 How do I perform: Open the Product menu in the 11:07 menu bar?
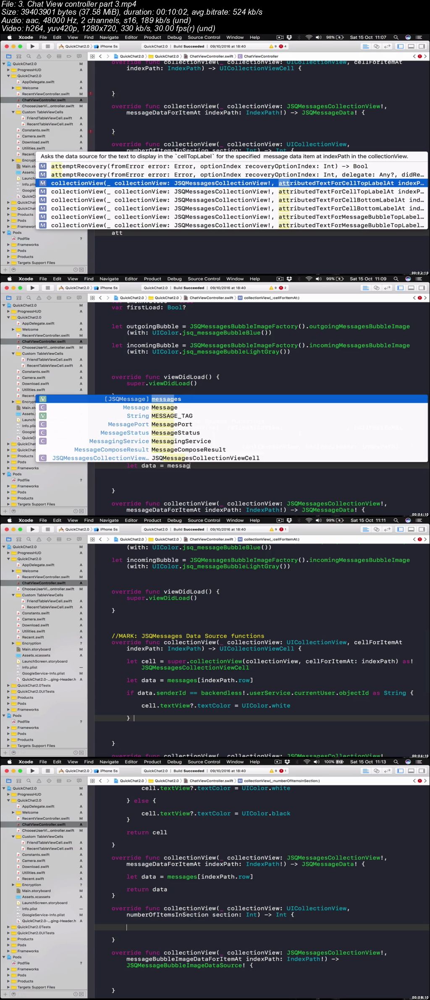tap(152, 37)
